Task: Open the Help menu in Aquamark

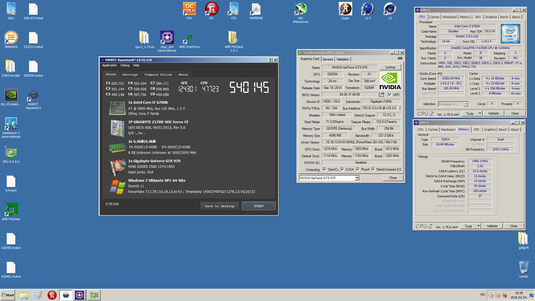Action: (136, 65)
